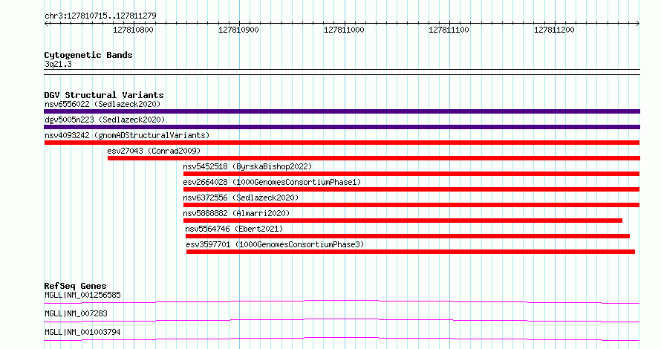Select the pink intron line of MGLL|NM_007283
Image resolution: width=661 pixels, height=349 pixels.
[342, 320]
